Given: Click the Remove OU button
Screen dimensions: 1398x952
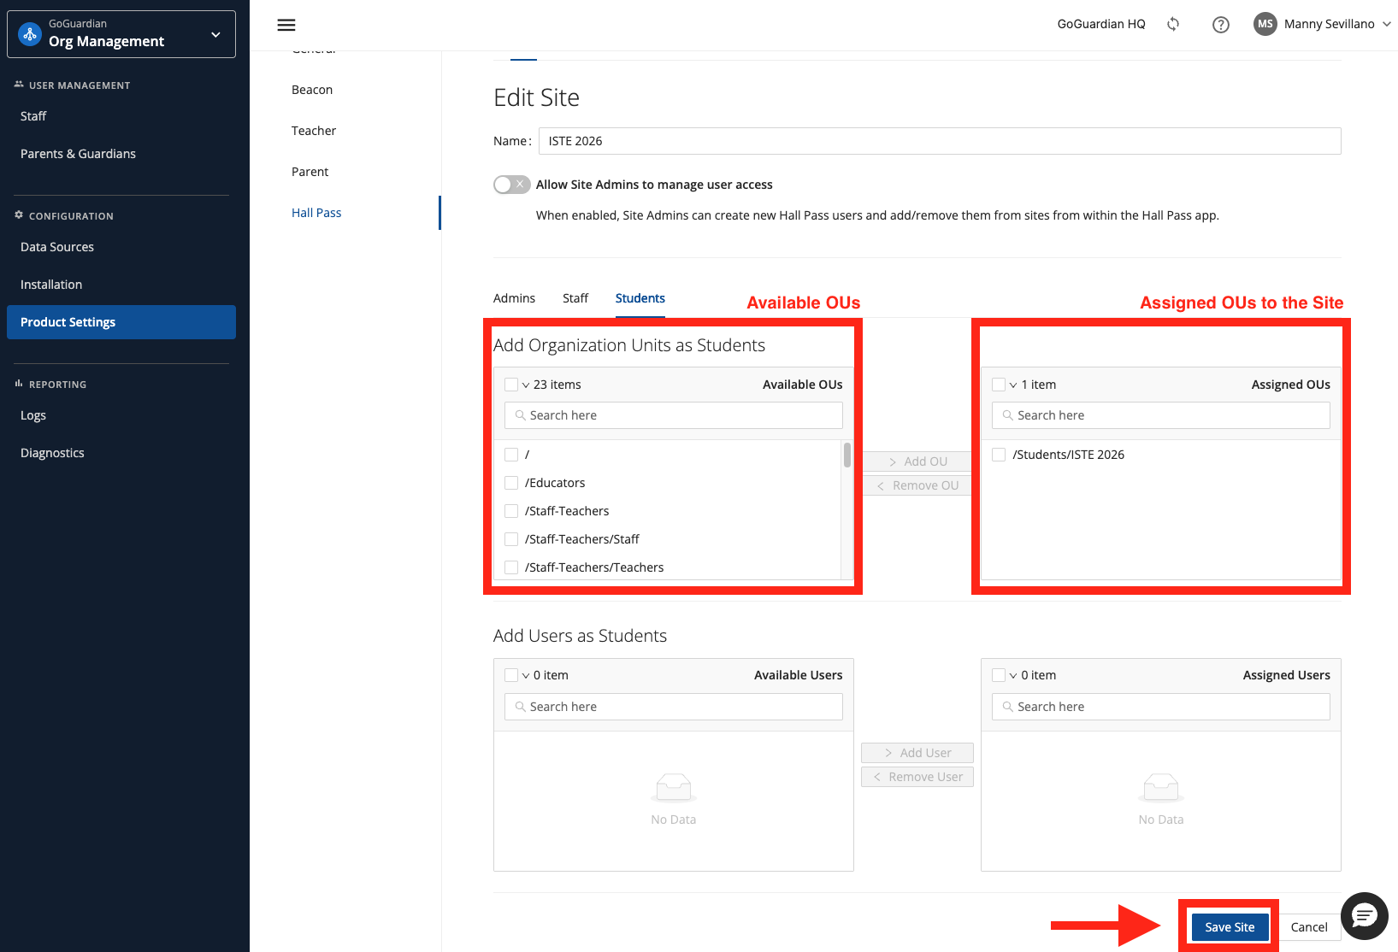Looking at the screenshot, I should (917, 485).
